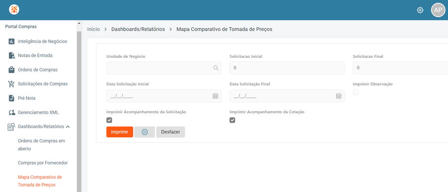Click the orange home logo in header
The image size is (448, 192).
pyautogui.click(x=14, y=10)
